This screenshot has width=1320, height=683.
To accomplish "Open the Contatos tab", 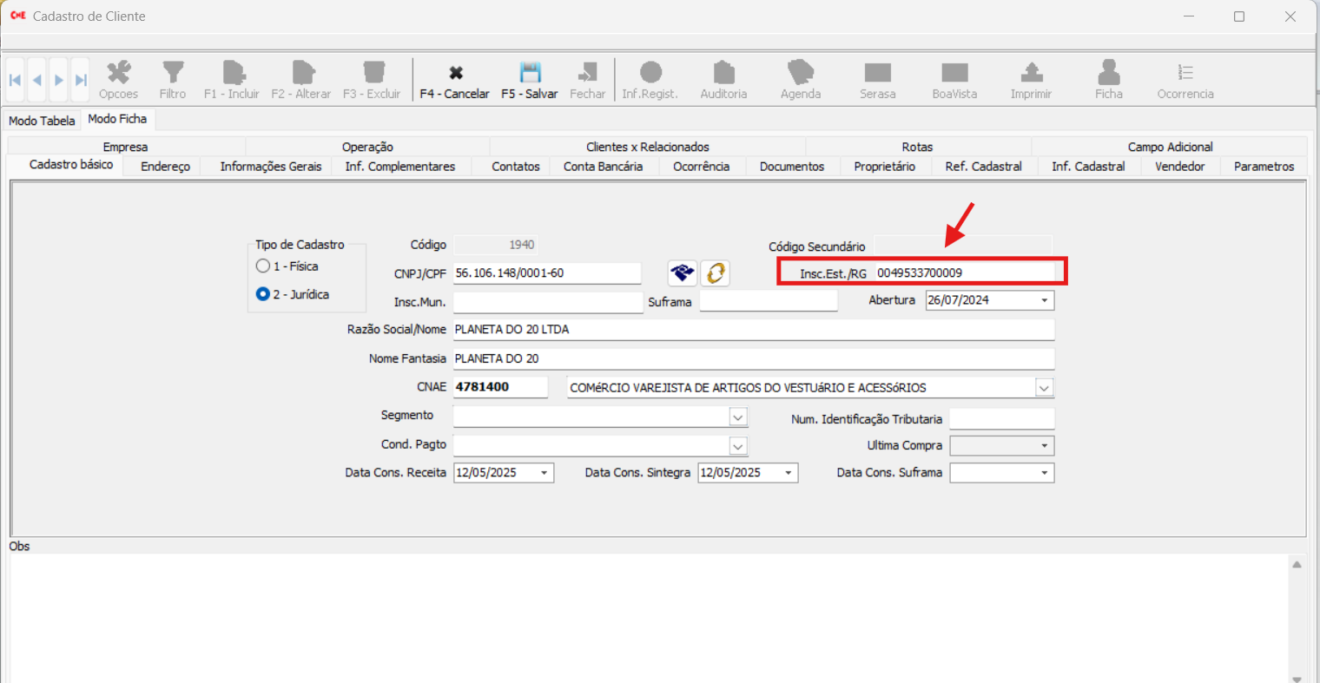I will pos(515,167).
